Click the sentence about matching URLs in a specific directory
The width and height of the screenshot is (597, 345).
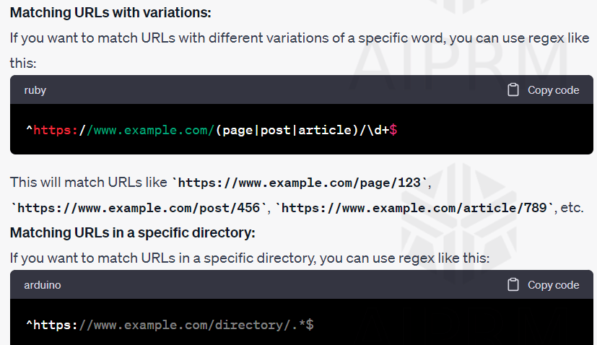tap(250, 258)
